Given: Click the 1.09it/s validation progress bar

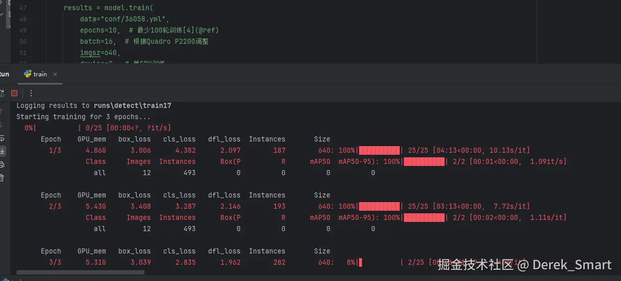Looking at the screenshot, I should 424,161.
